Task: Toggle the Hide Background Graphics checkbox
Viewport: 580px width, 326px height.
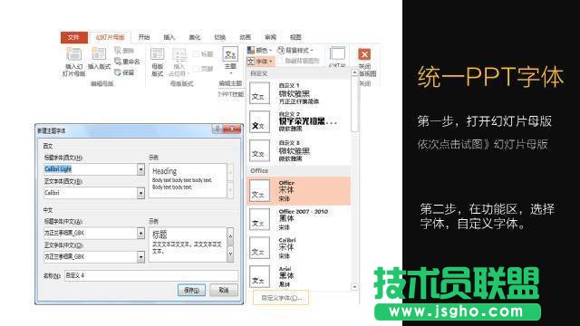Action: pos(280,61)
